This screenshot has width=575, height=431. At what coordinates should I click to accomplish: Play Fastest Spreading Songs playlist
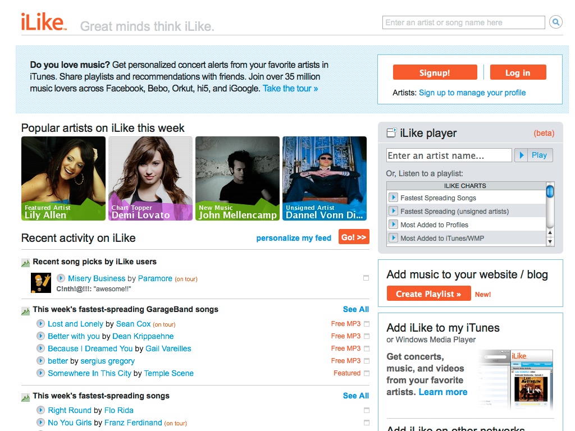pos(394,198)
